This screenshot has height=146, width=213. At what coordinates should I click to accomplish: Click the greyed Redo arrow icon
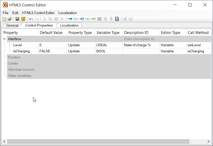point(37,19)
